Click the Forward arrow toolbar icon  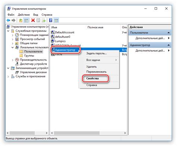(13, 20)
